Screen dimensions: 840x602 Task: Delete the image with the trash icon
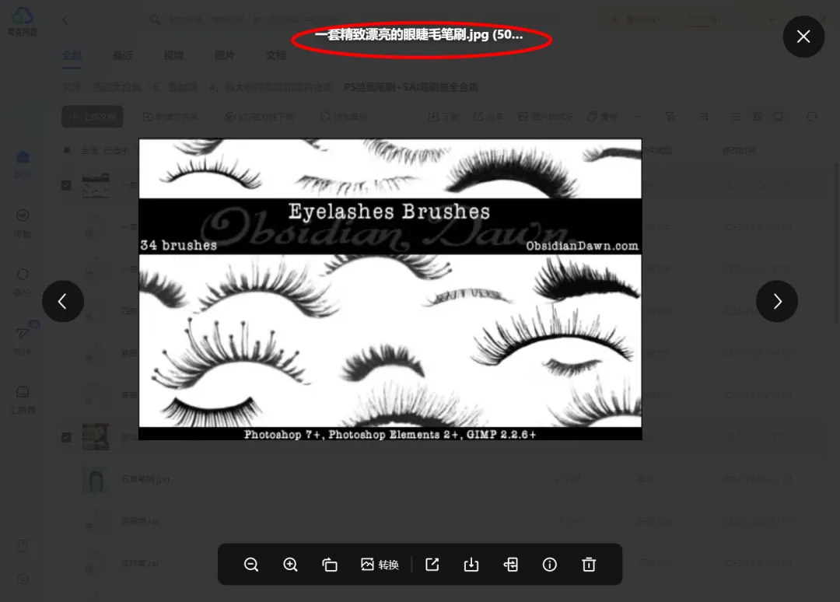tap(589, 565)
